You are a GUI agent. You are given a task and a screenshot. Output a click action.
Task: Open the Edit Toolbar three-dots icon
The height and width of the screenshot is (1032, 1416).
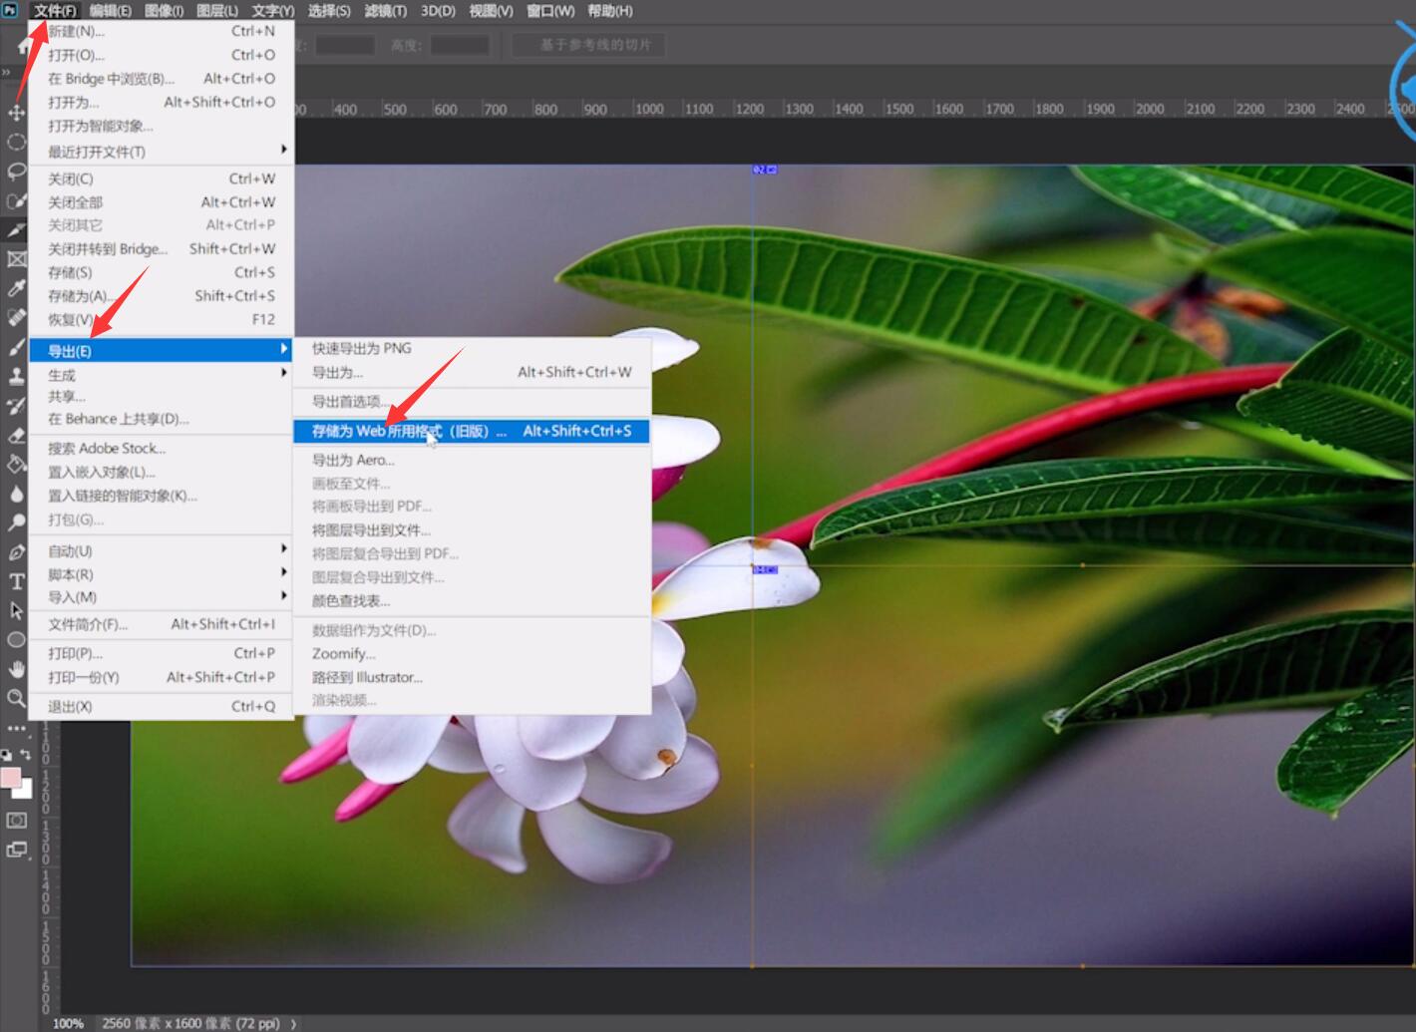16,728
